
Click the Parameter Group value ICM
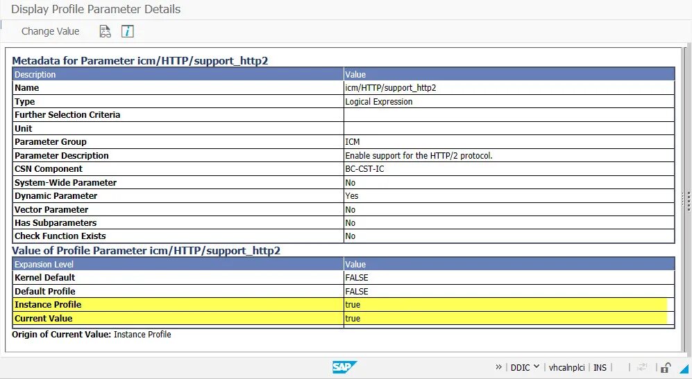[x=352, y=142]
